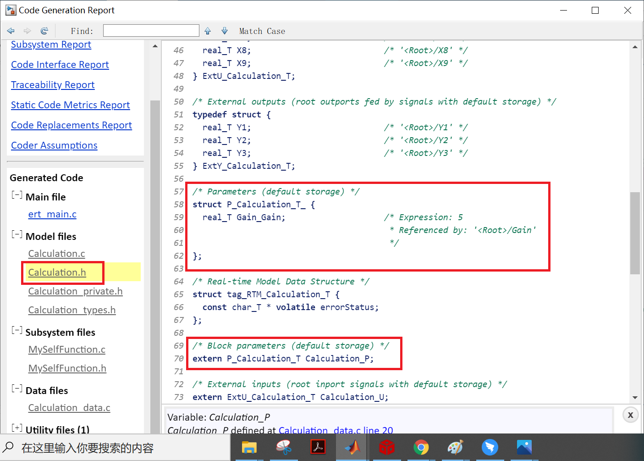644x461 pixels.
Task: View the ert_main.c source file
Action: 52,214
